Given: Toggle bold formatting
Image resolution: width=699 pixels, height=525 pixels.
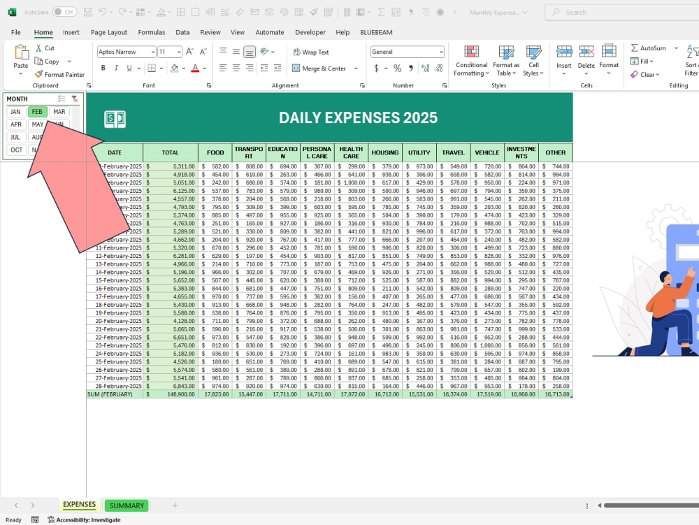Looking at the screenshot, I should click(x=103, y=67).
